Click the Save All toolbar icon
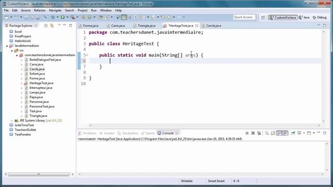333x187 pixels. pos(32,17)
